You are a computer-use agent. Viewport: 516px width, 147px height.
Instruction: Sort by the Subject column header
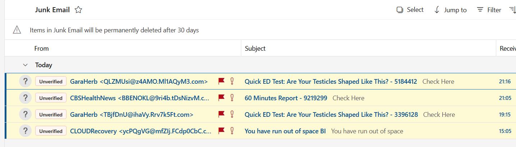(255, 49)
